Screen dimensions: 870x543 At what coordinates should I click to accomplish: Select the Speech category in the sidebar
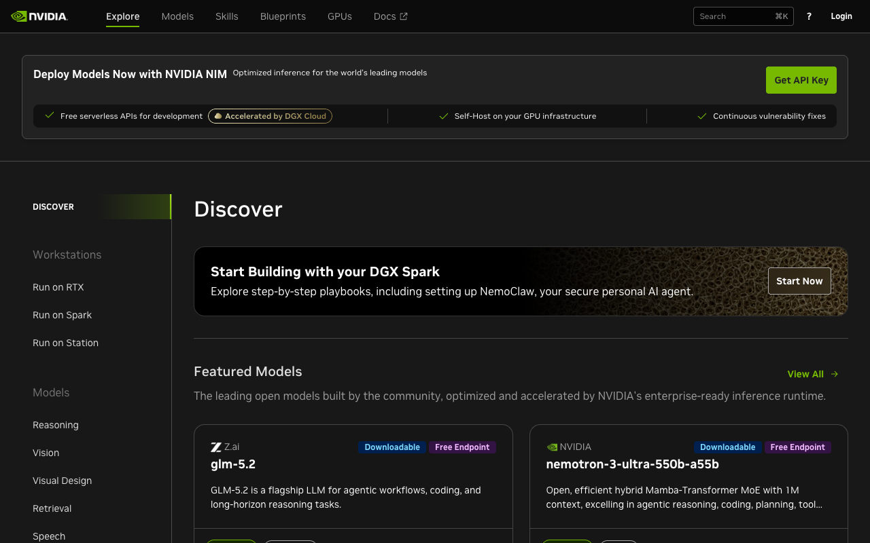tap(49, 536)
